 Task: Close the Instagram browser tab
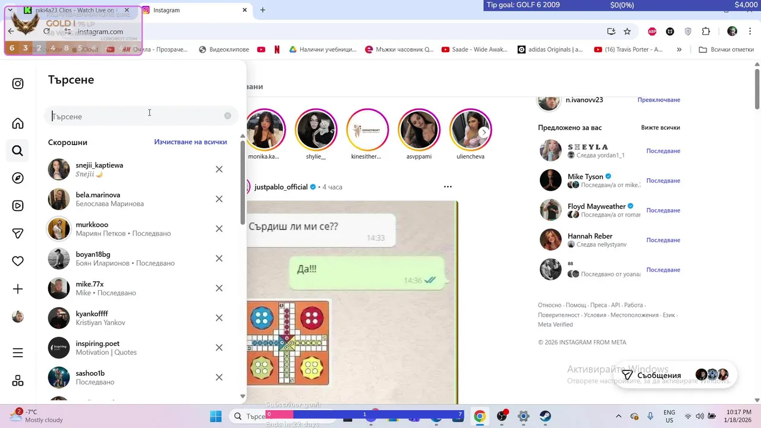coord(244,10)
